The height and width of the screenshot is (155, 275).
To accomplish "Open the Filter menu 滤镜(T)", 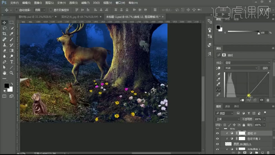I will [85, 3].
